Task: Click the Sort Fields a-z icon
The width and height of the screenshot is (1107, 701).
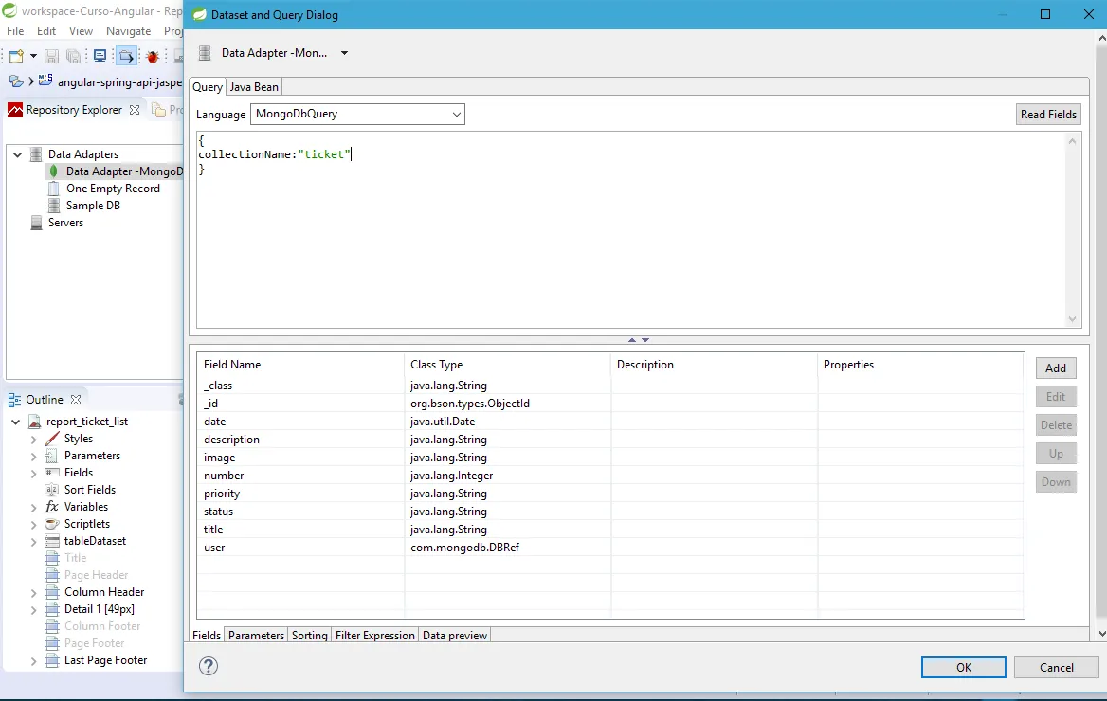Action: 52,490
